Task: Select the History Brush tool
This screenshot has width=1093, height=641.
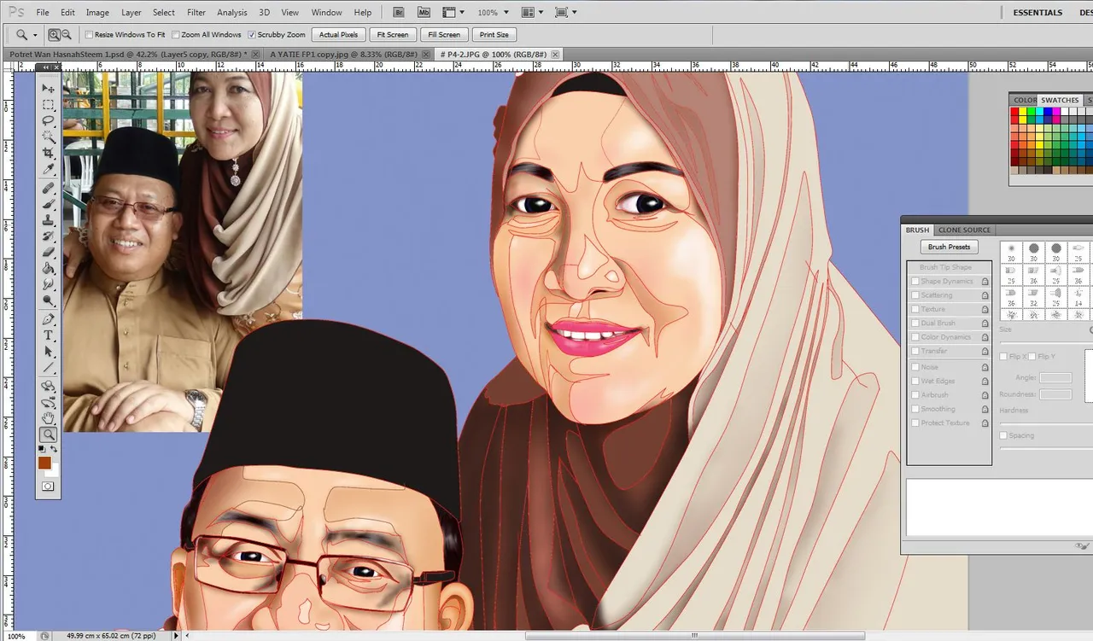Action: point(48,236)
